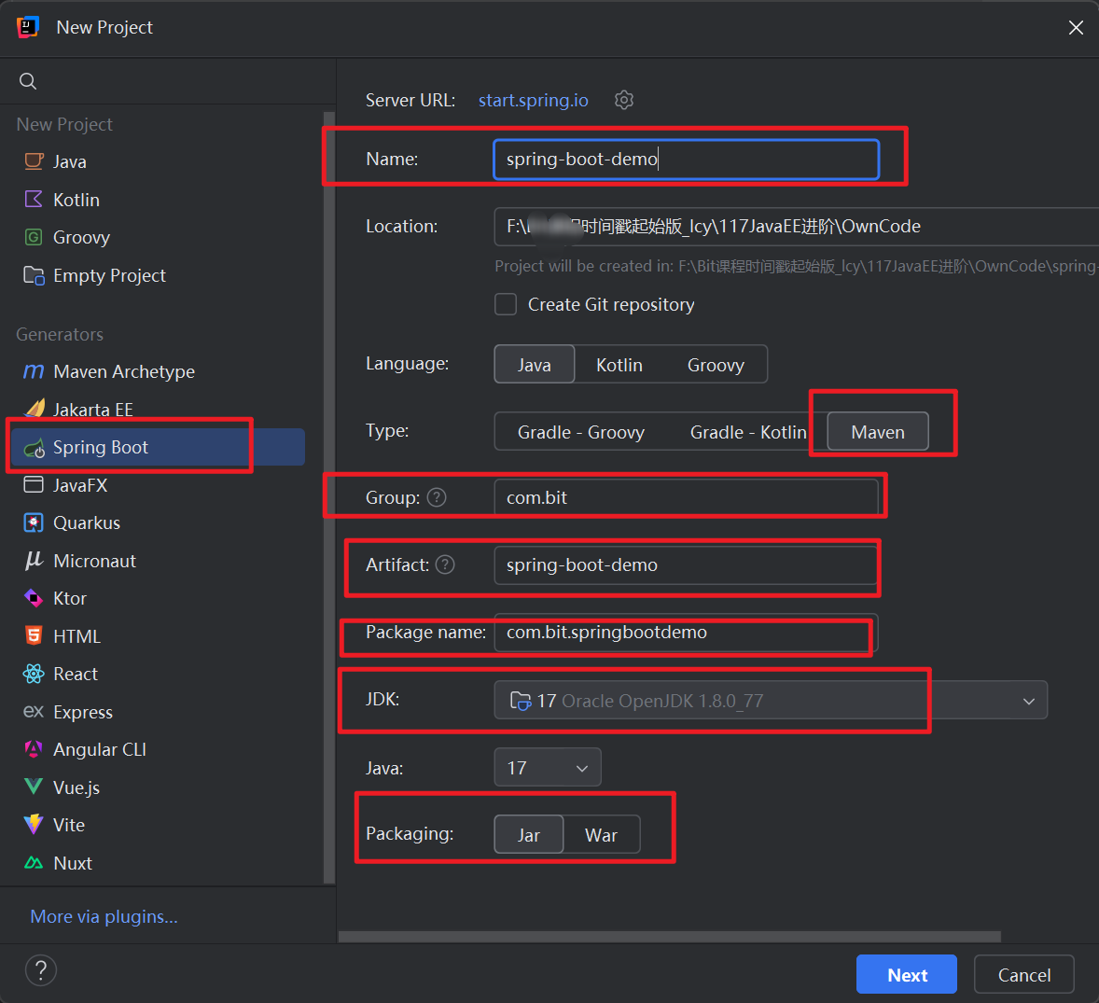This screenshot has width=1099, height=1003.
Task: Click the Spring Boot leaf icon
Action: point(34,448)
